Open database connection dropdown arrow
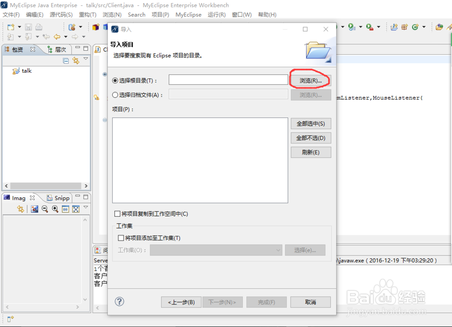The width and height of the screenshot is (452, 327). coord(80,27)
